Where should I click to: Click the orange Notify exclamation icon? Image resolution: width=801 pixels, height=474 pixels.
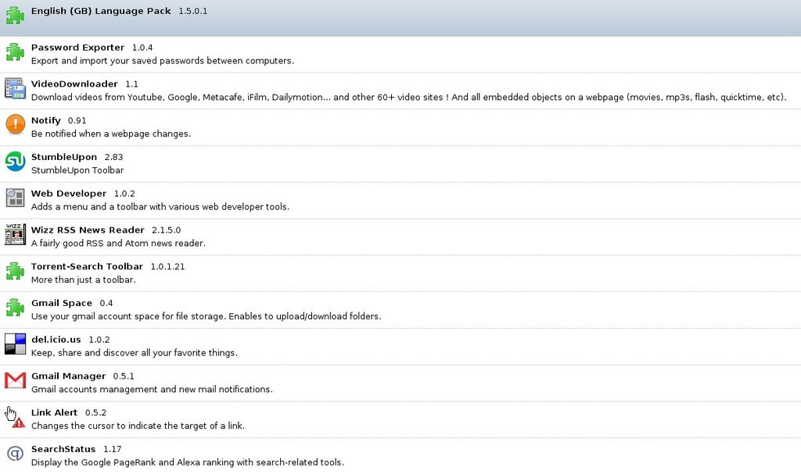coord(16,124)
